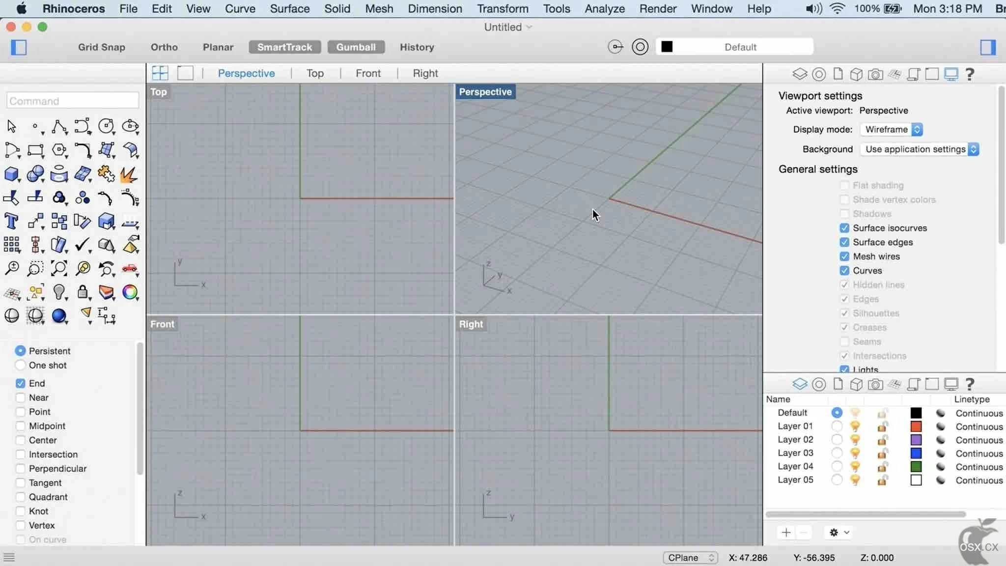The image size is (1006, 566).
Task: Change Layer 01 red color swatch
Action: 916,426
